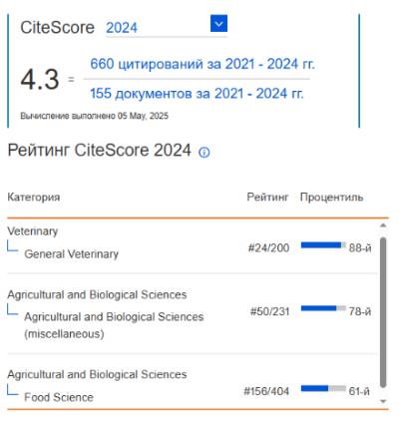Open the 660 citations 2021-2024 link
The width and height of the screenshot is (399, 427).
(202, 64)
